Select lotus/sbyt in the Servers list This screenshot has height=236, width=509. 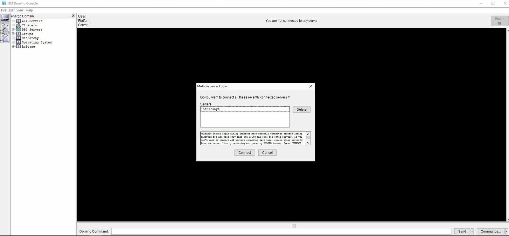point(245,109)
